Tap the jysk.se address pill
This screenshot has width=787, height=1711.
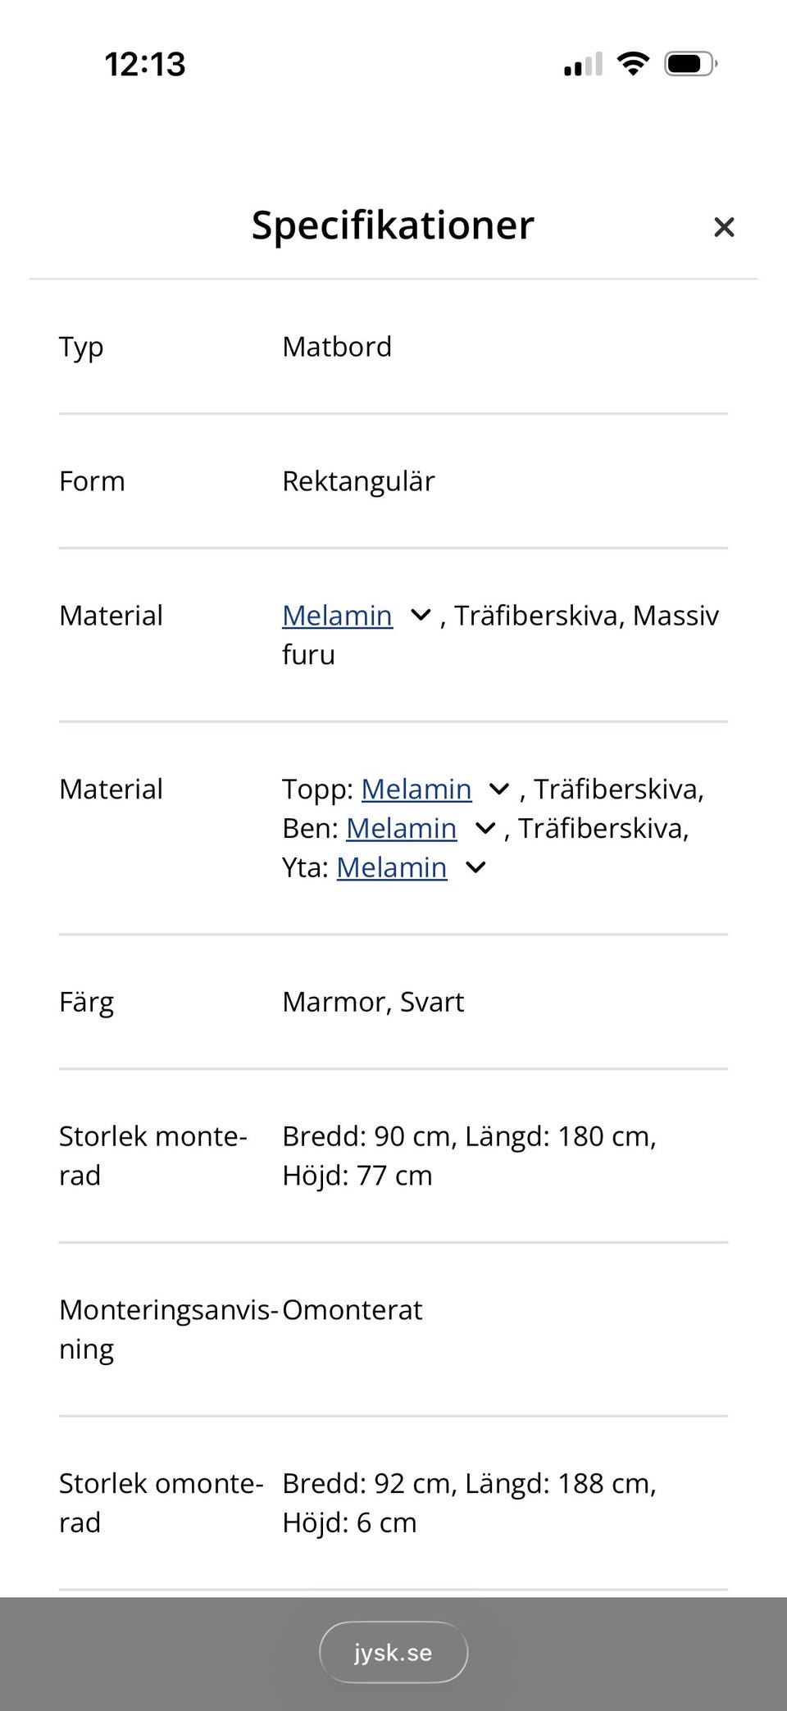[393, 1652]
